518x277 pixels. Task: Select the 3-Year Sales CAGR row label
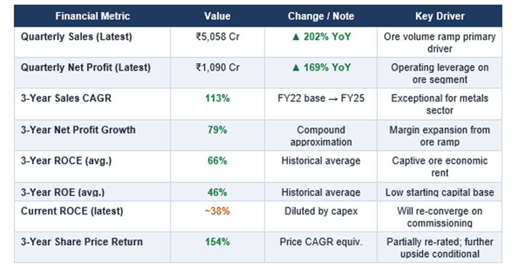pyautogui.click(x=66, y=99)
